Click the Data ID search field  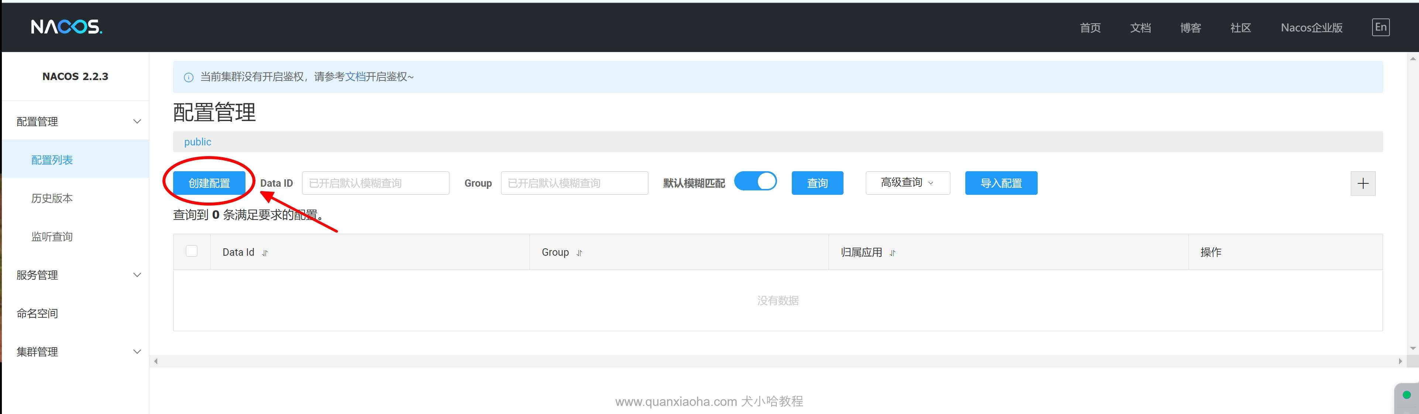click(x=375, y=183)
